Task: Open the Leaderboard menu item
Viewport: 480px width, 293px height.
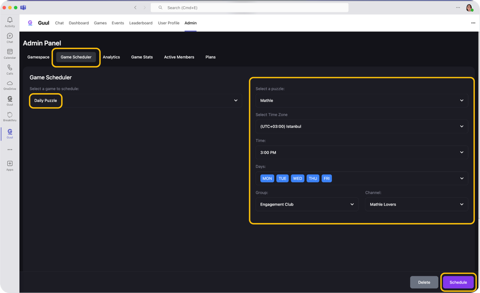Action: pyautogui.click(x=141, y=23)
